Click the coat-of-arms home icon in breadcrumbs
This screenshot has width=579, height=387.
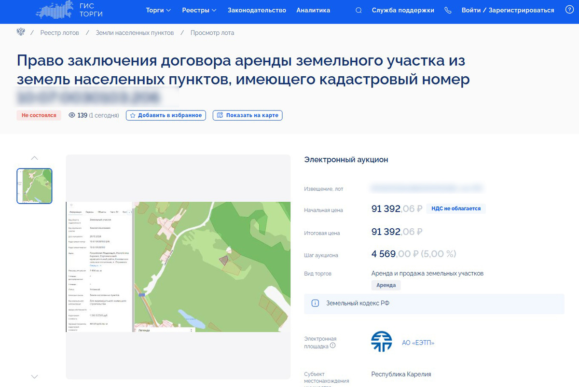20,31
